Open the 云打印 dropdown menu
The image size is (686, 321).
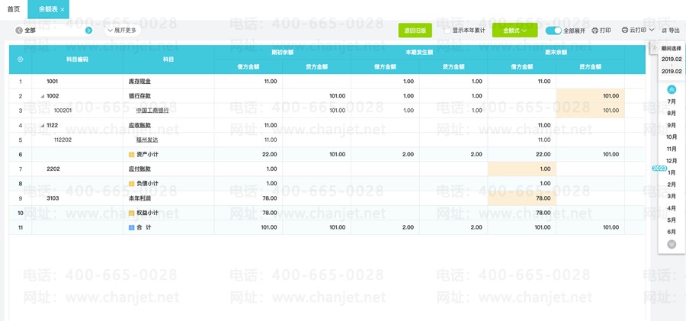point(638,30)
